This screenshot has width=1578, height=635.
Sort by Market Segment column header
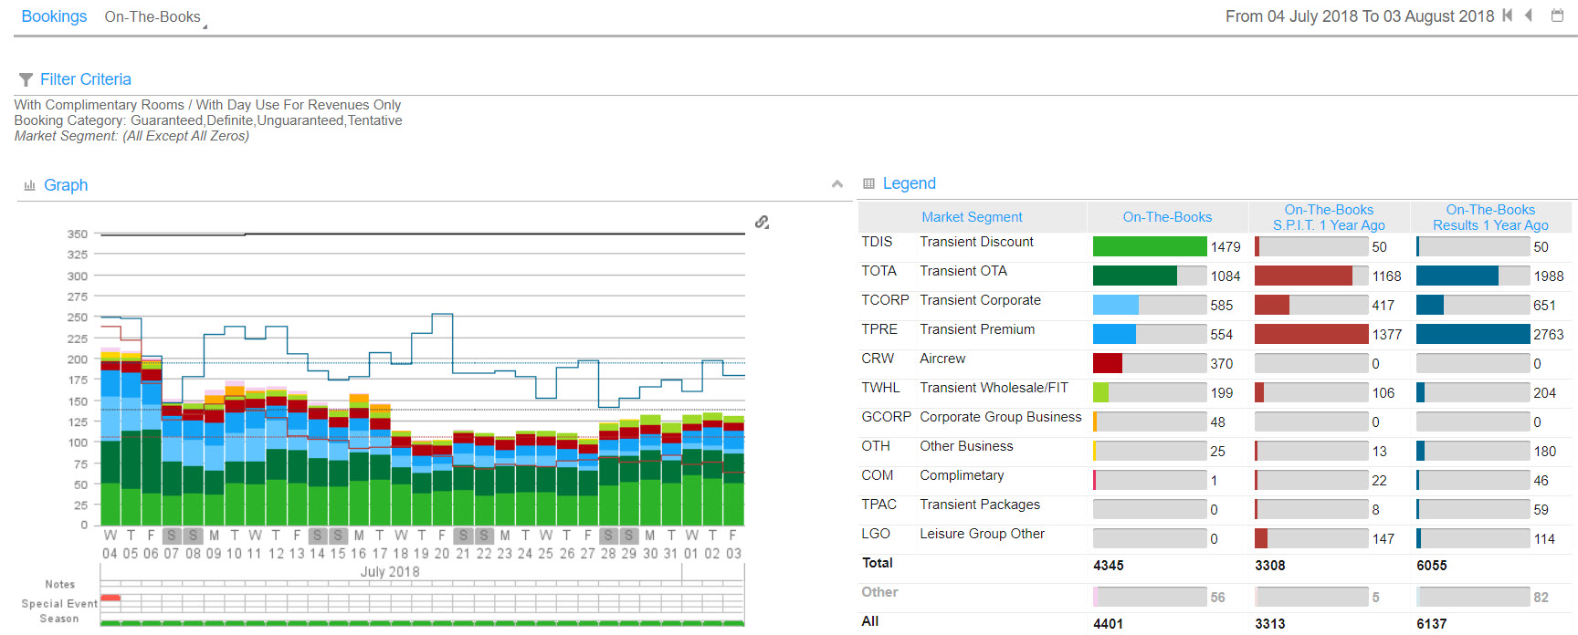pyautogui.click(x=972, y=217)
